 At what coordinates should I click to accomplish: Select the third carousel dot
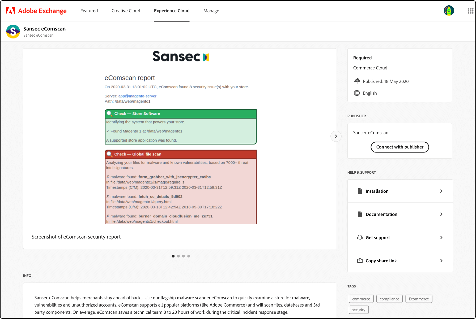tap(184, 256)
